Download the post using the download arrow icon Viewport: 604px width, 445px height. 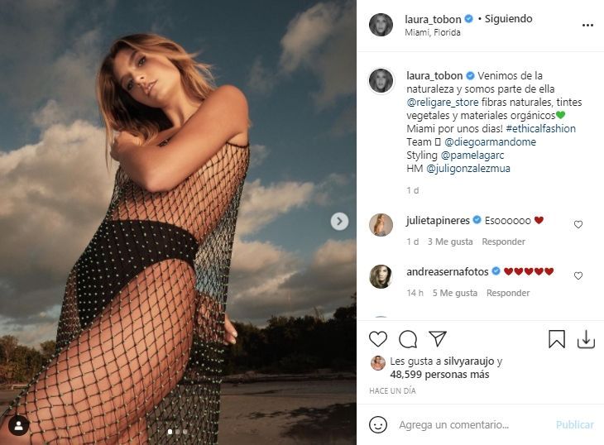tap(586, 339)
